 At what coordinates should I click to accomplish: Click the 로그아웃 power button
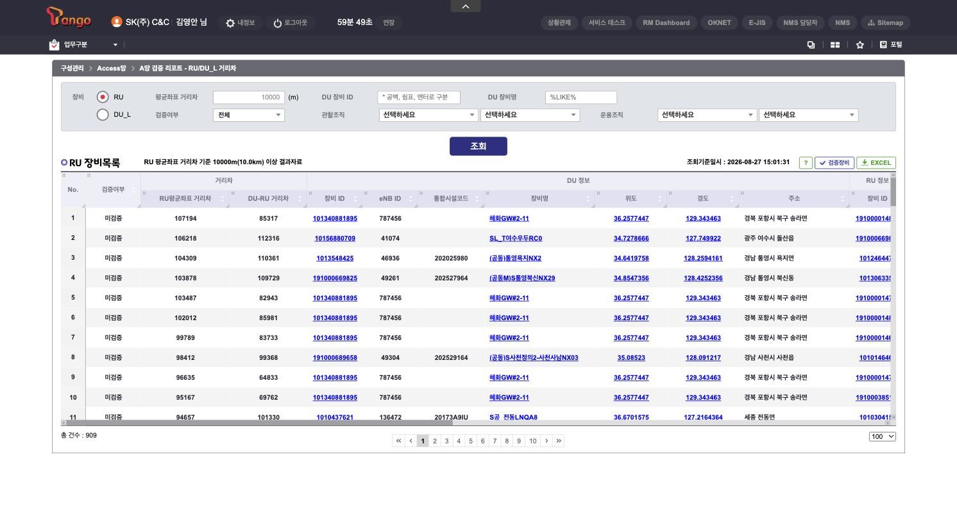(x=290, y=22)
